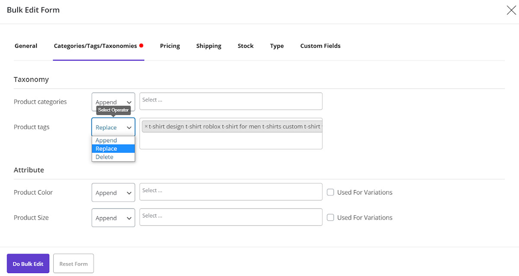Enable Used For Variations for Product Color
This screenshot has height=276, width=519.
[330, 192]
